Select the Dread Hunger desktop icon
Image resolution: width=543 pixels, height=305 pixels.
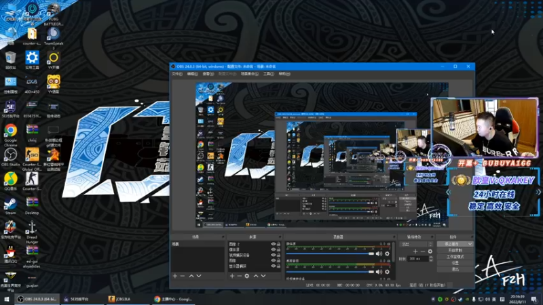tap(32, 232)
